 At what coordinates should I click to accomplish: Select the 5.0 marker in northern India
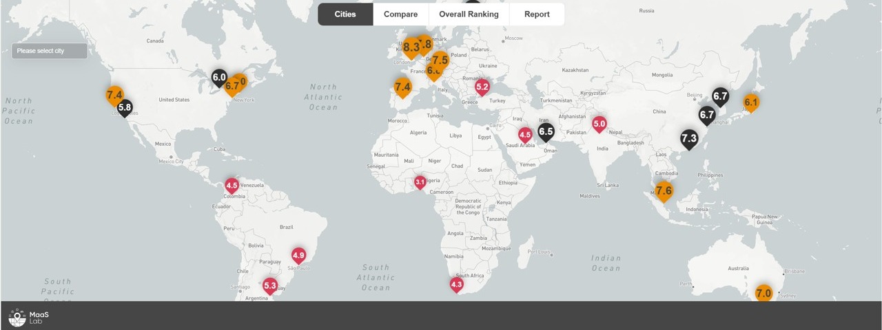(599, 124)
